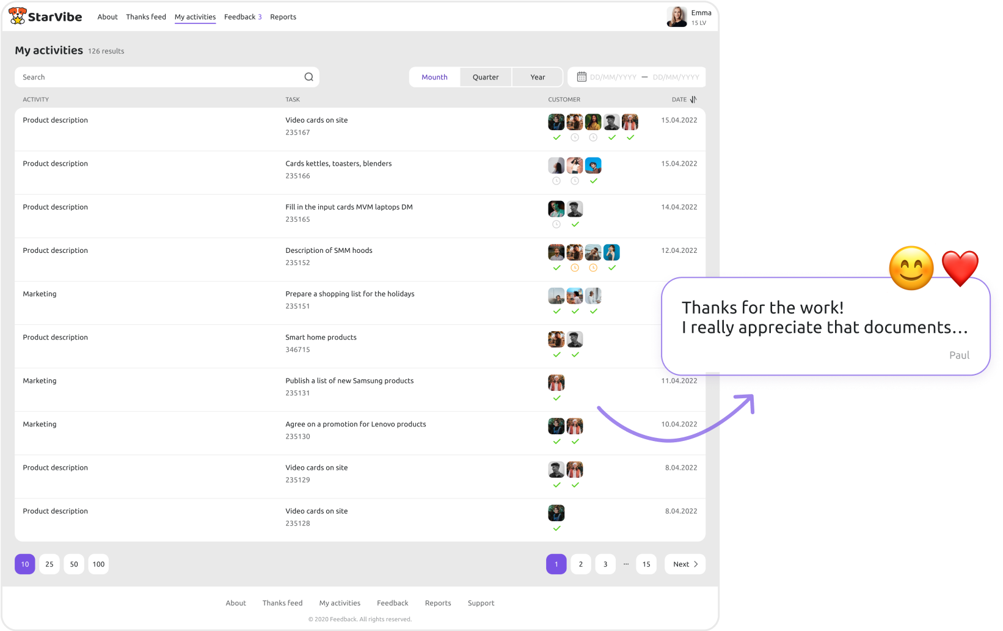Click customer avatar for Samsung products task
This screenshot has width=1003, height=631.
click(x=556, y=383)
